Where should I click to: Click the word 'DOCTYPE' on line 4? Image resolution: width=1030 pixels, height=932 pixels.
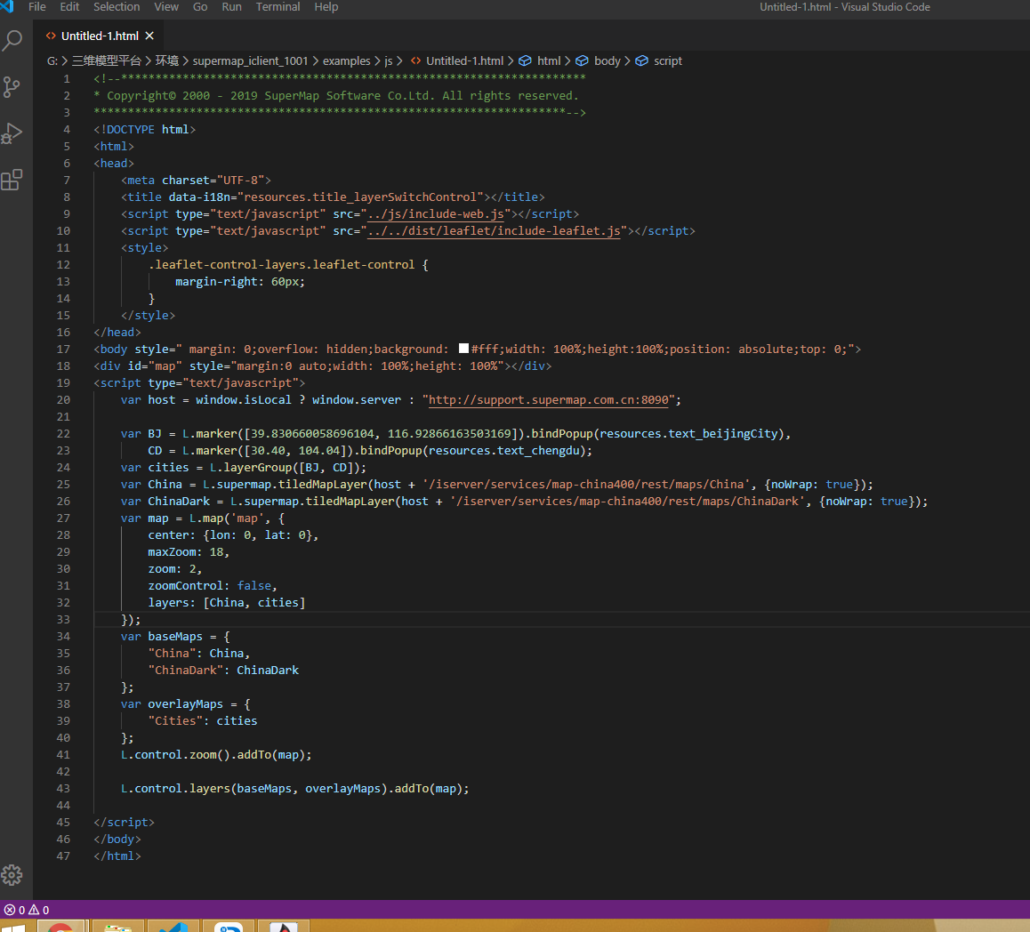131,129
